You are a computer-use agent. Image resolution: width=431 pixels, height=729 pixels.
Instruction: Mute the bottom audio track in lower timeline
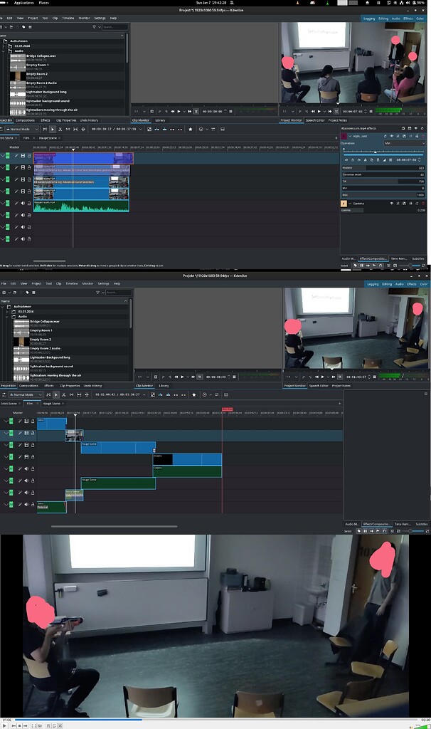click(x=26, y=505)
